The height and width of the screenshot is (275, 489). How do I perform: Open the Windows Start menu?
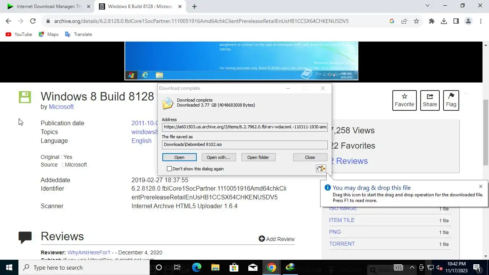9,267
